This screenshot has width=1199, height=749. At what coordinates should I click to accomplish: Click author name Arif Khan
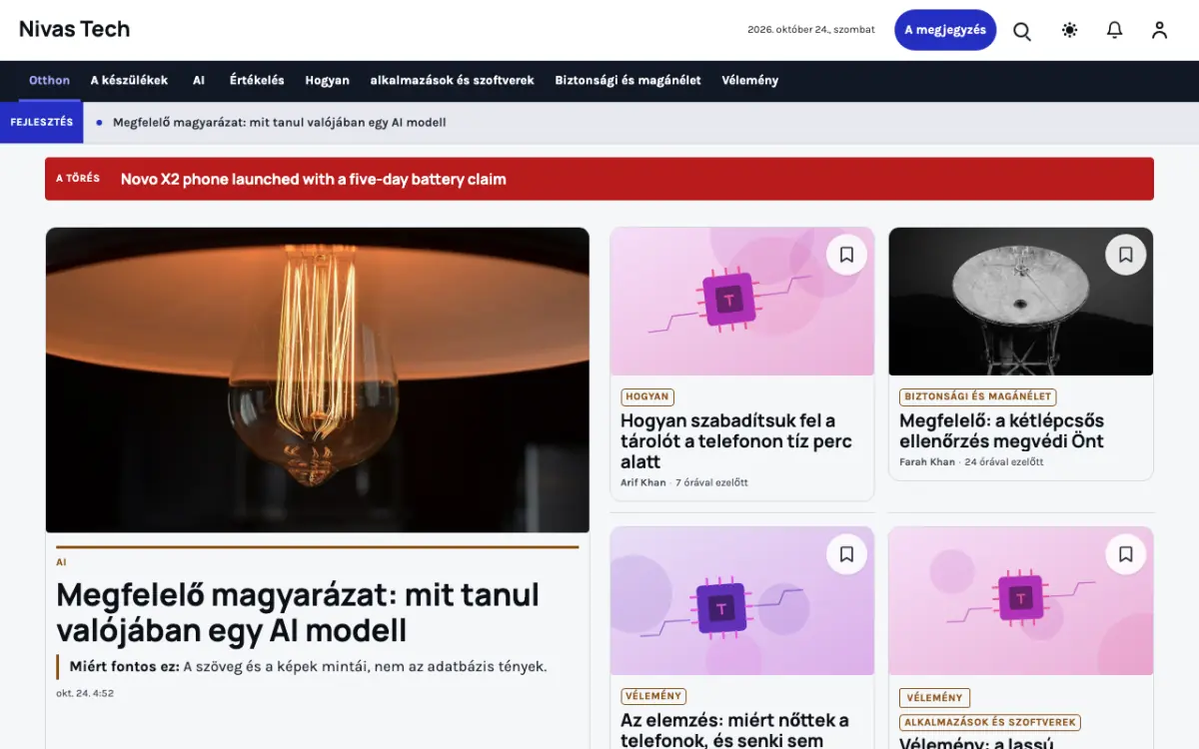click(x=643, y=482)
